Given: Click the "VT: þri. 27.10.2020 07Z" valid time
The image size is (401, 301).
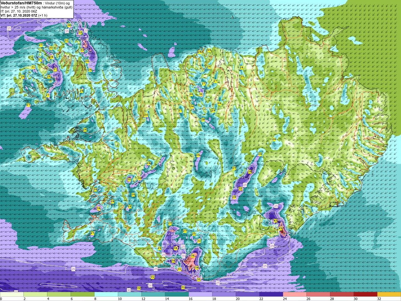Looking at the screenshot, I should coord(19,15).
